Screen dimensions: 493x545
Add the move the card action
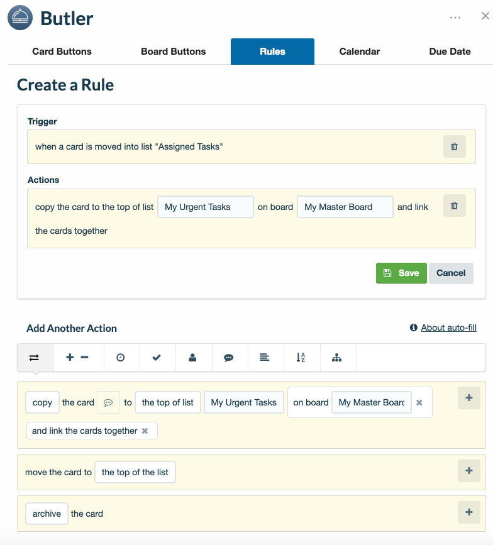point(469,471)
